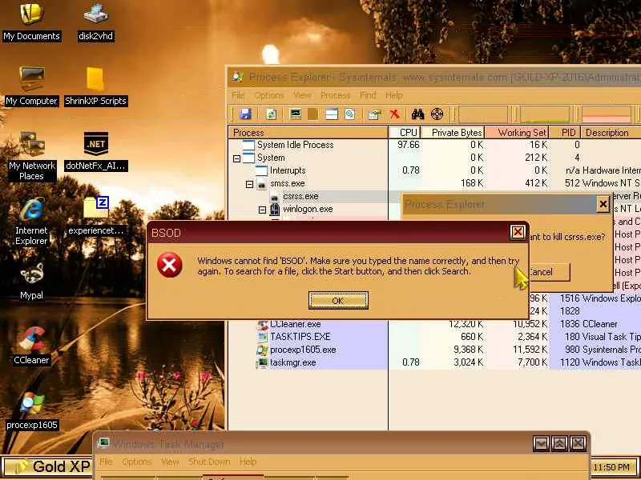The image size is (641, 480).
Task: Sort by Private Bytes column header
Action: (x=453, y=132)
